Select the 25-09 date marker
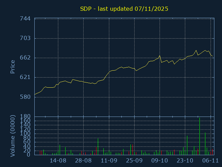 click(x=134, y=161)
